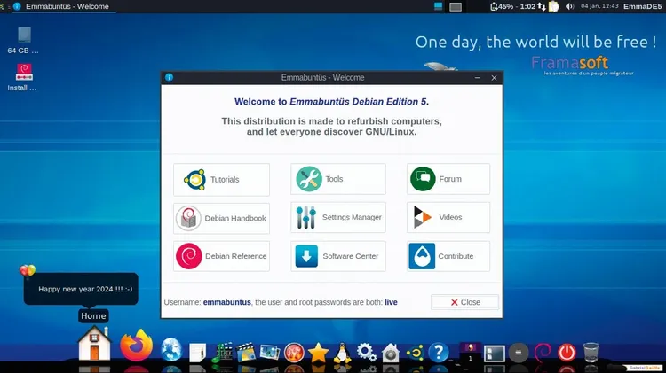This screenshot has width=666, height=373.
Task: Minimize the Emmabuntüs Welcome window
Action: (x=478, y=78)
